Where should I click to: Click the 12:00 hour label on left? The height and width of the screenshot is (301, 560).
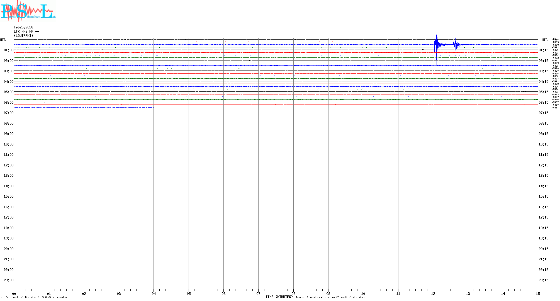point(8,165)
